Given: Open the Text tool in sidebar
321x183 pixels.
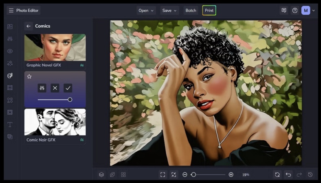Looking at the screenshot, I should pyautogui.click(x=10, y=124).
